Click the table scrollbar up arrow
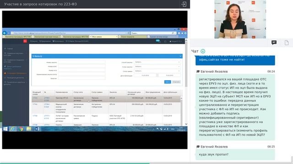Viewport: 293px width, 164px height. 181,98
